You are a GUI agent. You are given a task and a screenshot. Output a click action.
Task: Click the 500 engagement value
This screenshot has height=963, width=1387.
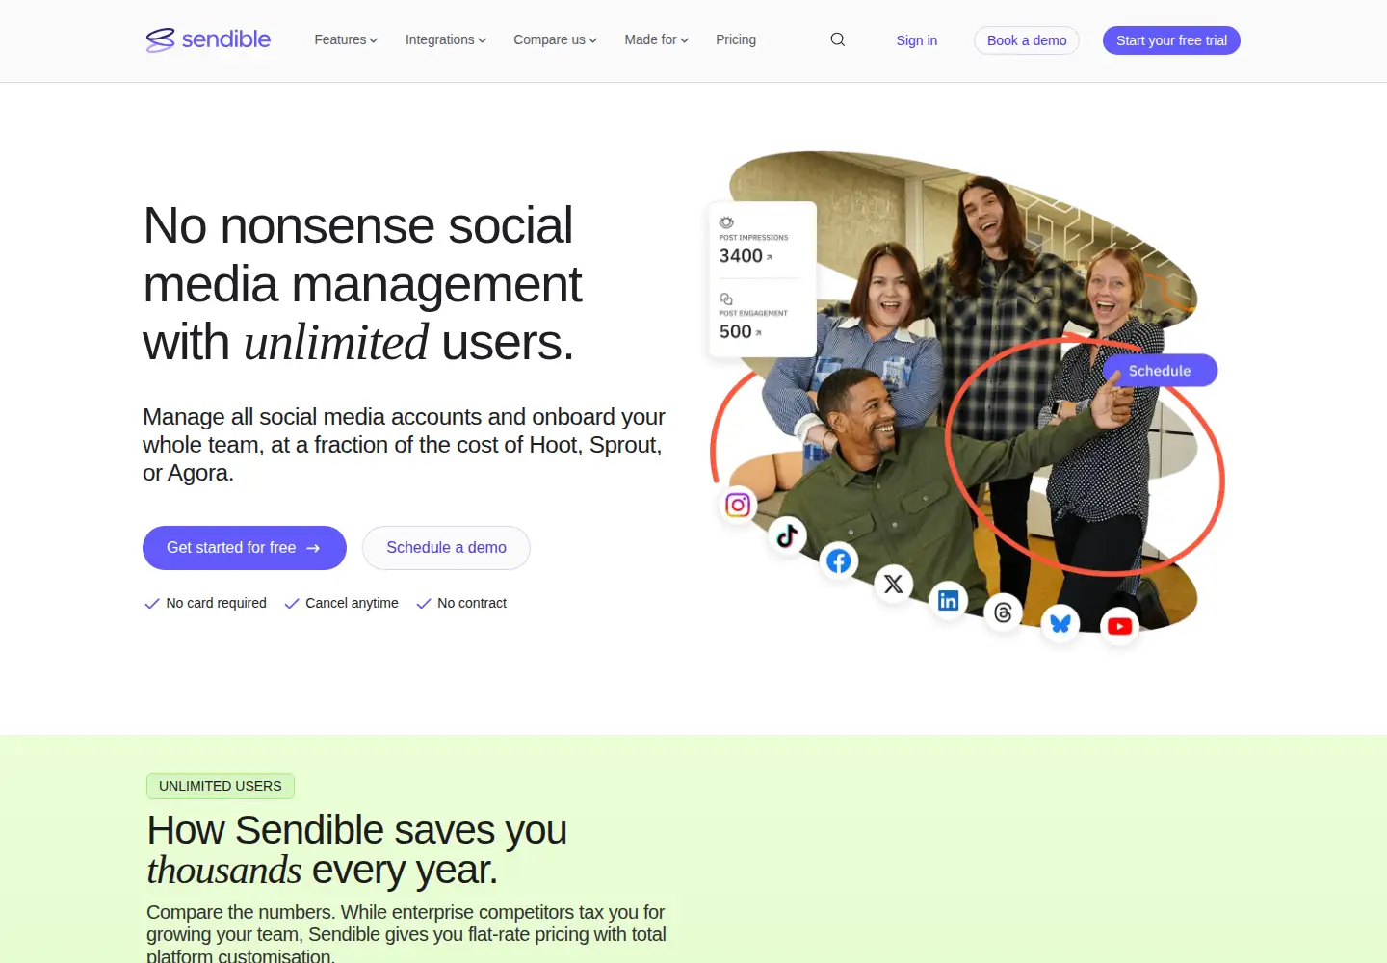coord(736,332)
